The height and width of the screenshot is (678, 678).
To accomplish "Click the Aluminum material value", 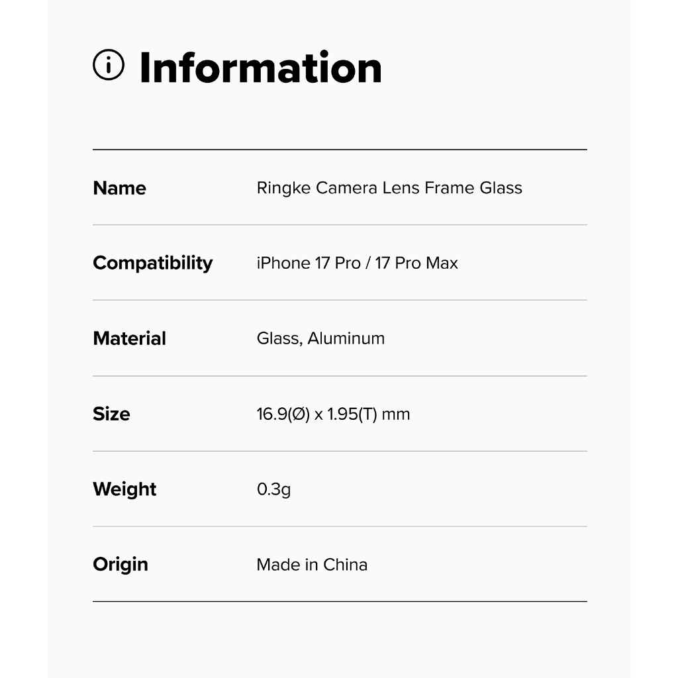I will tap(346, 338).
